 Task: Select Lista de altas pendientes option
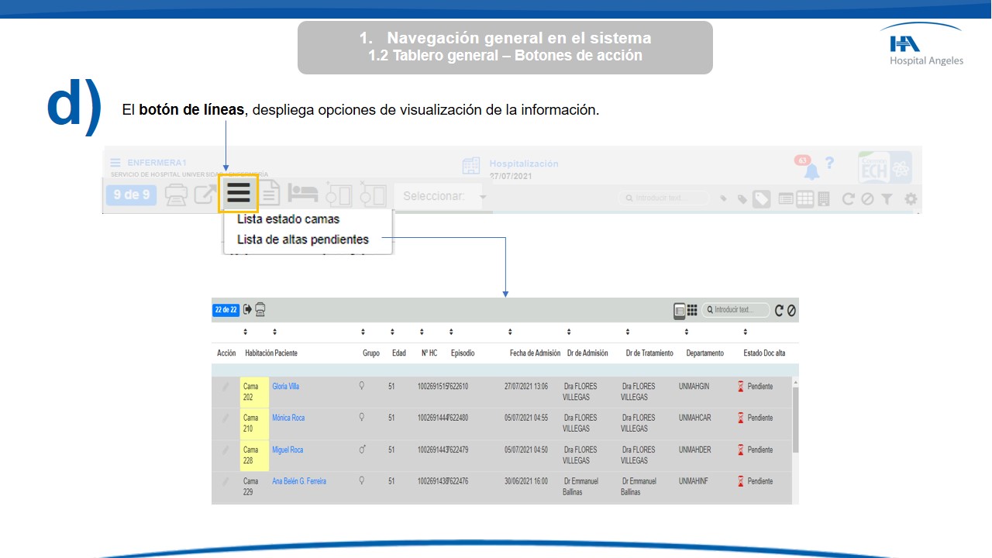coord(302,239)
